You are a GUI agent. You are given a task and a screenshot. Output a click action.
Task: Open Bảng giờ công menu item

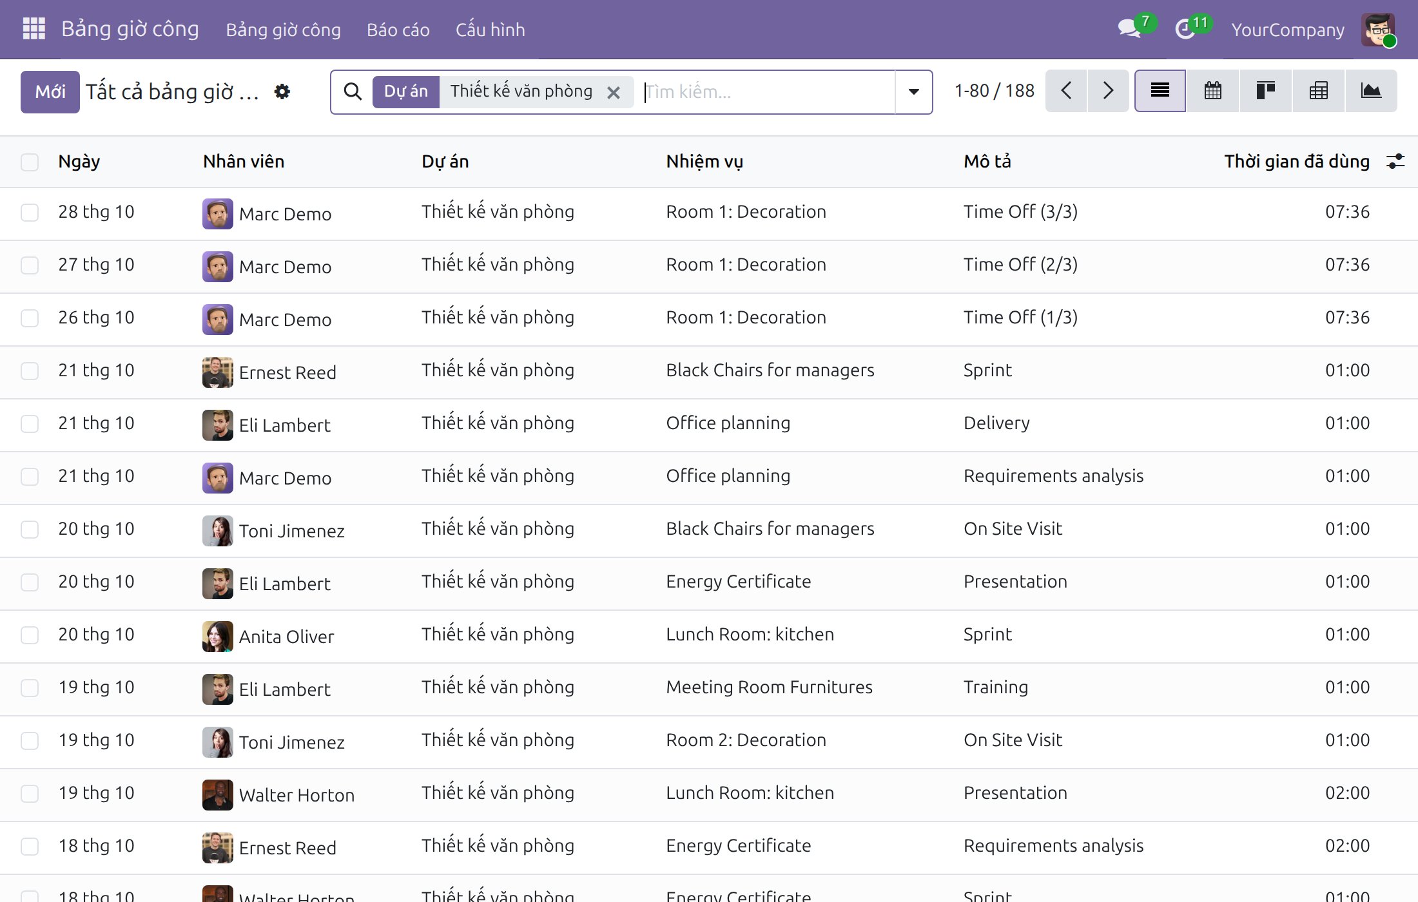point(283,30)
